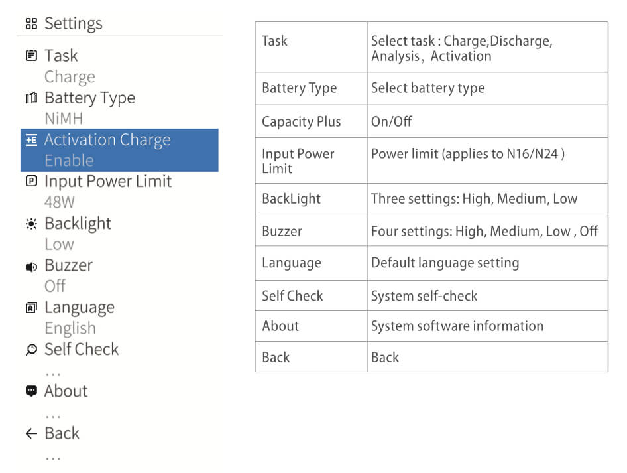
Task: Click the Input Power Limit icon
Action: coord(30,182)
